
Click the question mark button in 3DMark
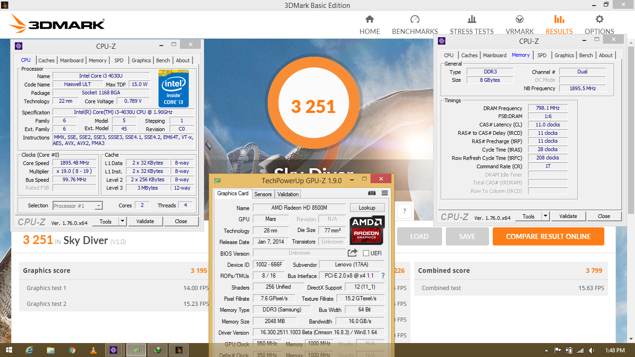[x=404, y=211]
